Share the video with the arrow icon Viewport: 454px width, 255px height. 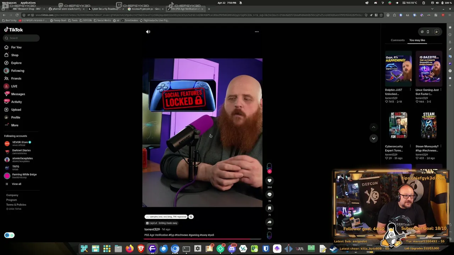pos(270,222)
